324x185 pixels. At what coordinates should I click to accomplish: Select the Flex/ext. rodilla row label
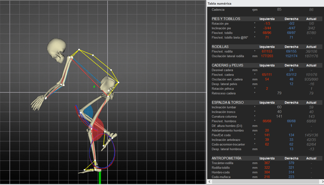(x=222, y=52)
